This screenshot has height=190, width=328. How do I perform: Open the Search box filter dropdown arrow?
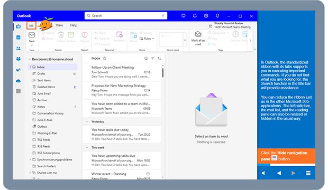163,16
